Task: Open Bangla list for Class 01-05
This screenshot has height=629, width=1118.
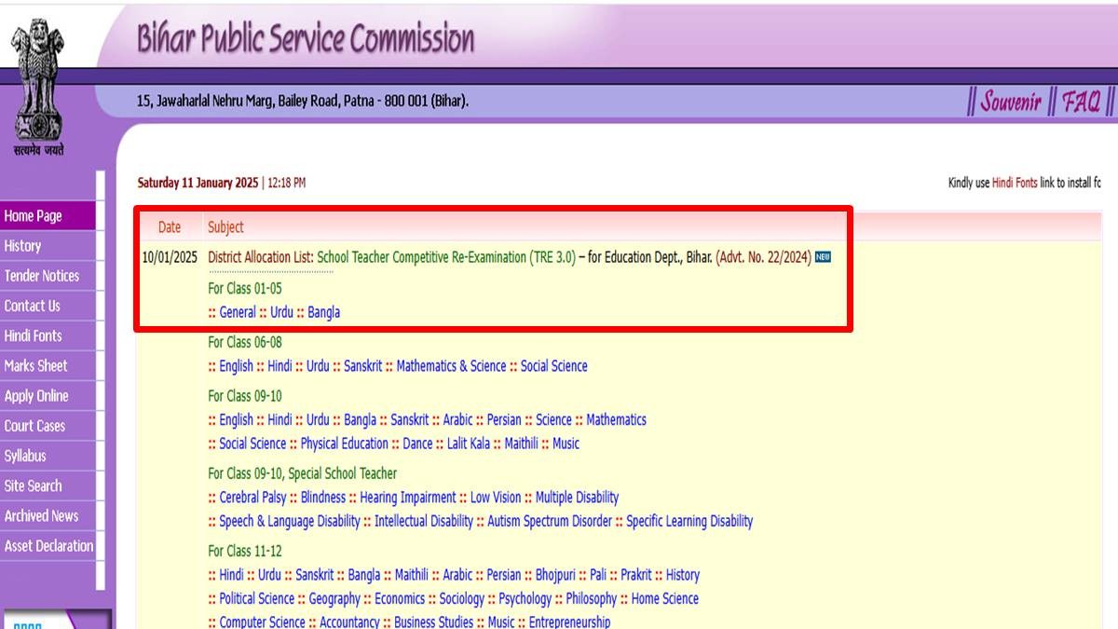Action: (323, 312)
